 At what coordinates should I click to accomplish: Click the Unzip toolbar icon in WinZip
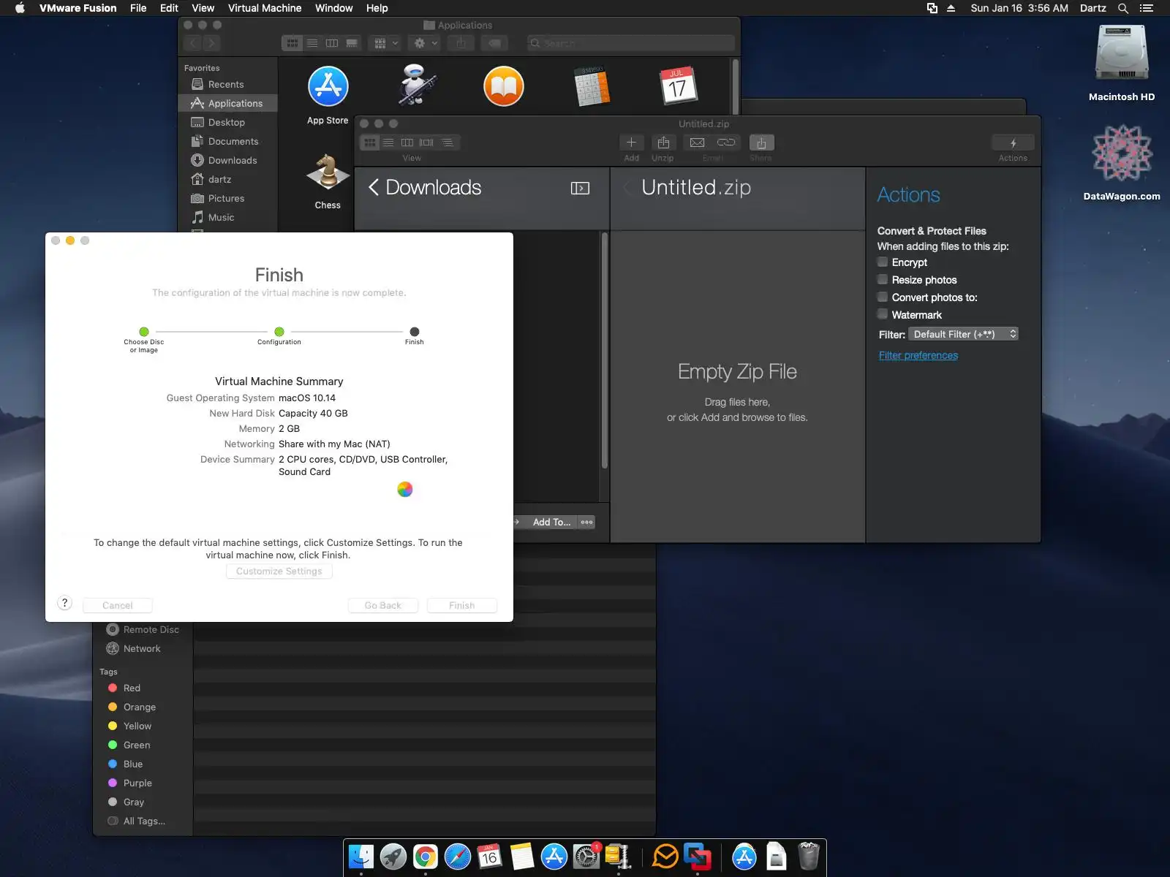[x=663, y=143]
